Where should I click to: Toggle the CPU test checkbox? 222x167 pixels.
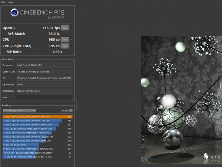point(71,39)
